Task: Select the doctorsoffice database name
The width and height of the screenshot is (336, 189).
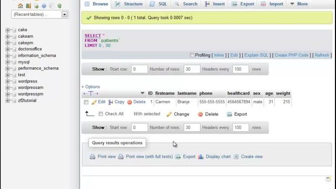Action: tap(30, 49)
